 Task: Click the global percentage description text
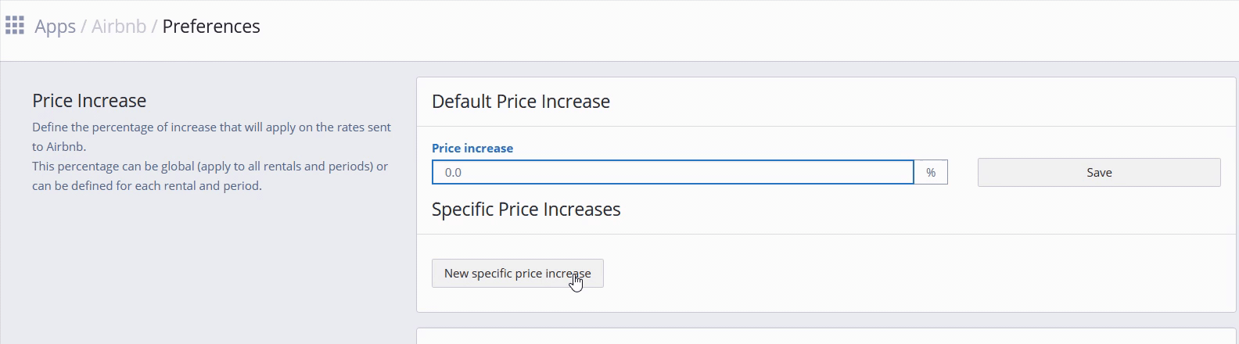[210, 176]
